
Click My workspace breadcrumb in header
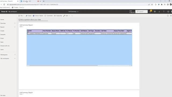pyautogui.click(x=13, y=12)
